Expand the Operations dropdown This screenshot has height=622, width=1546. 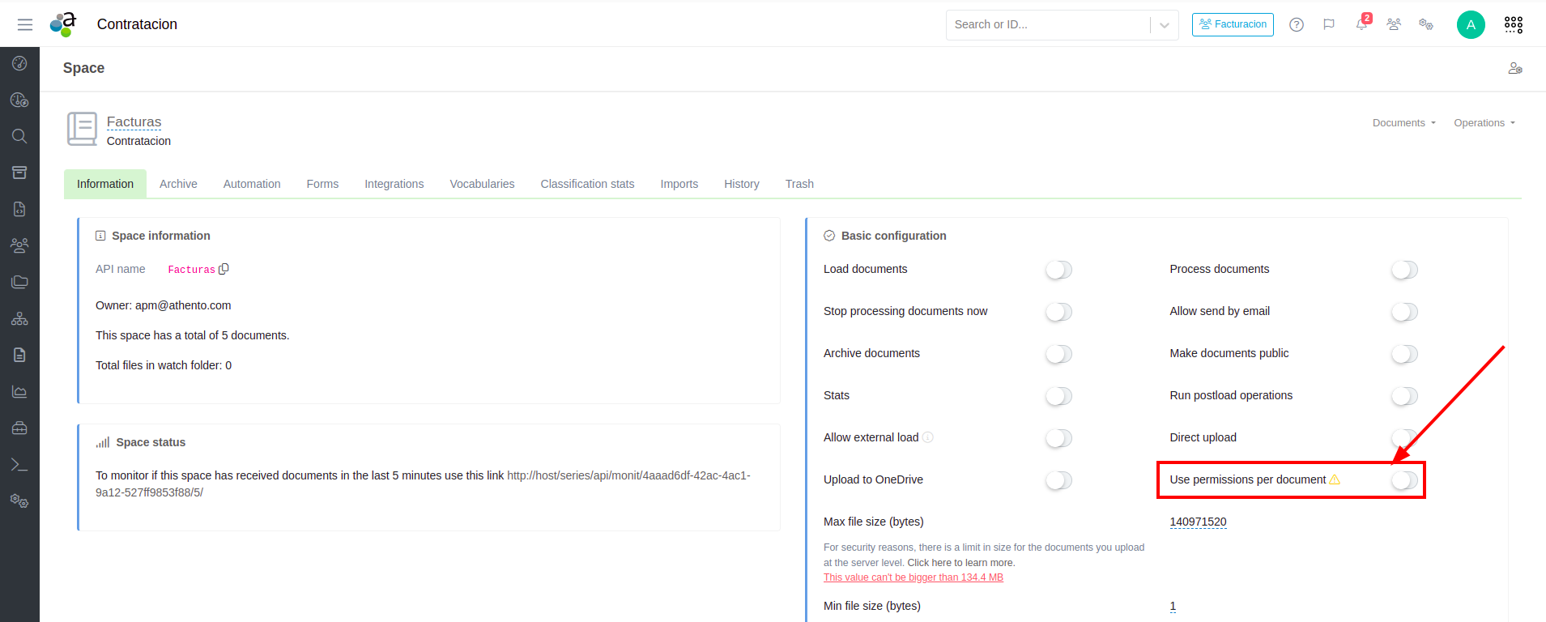pos(1484,123)
